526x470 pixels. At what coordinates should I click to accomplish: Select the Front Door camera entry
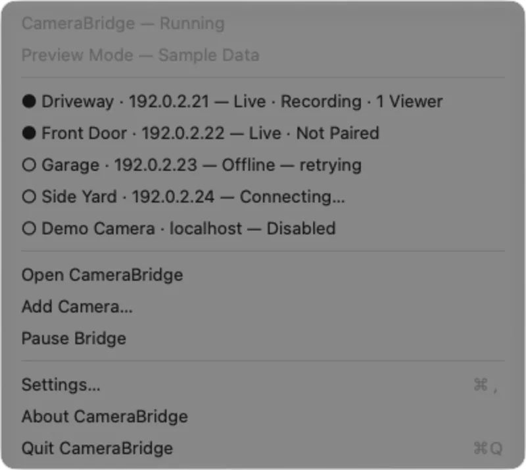263,133
